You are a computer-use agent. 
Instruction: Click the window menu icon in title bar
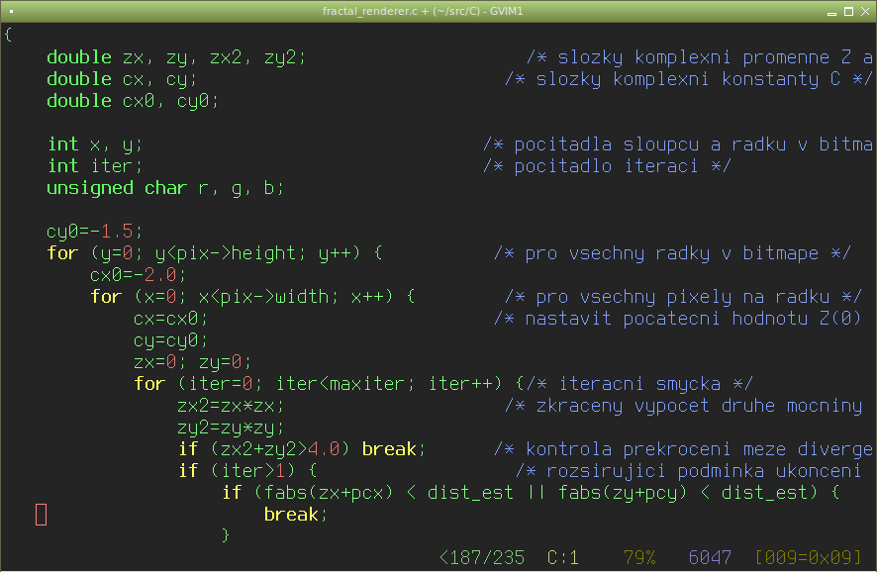tap(11, 11)
